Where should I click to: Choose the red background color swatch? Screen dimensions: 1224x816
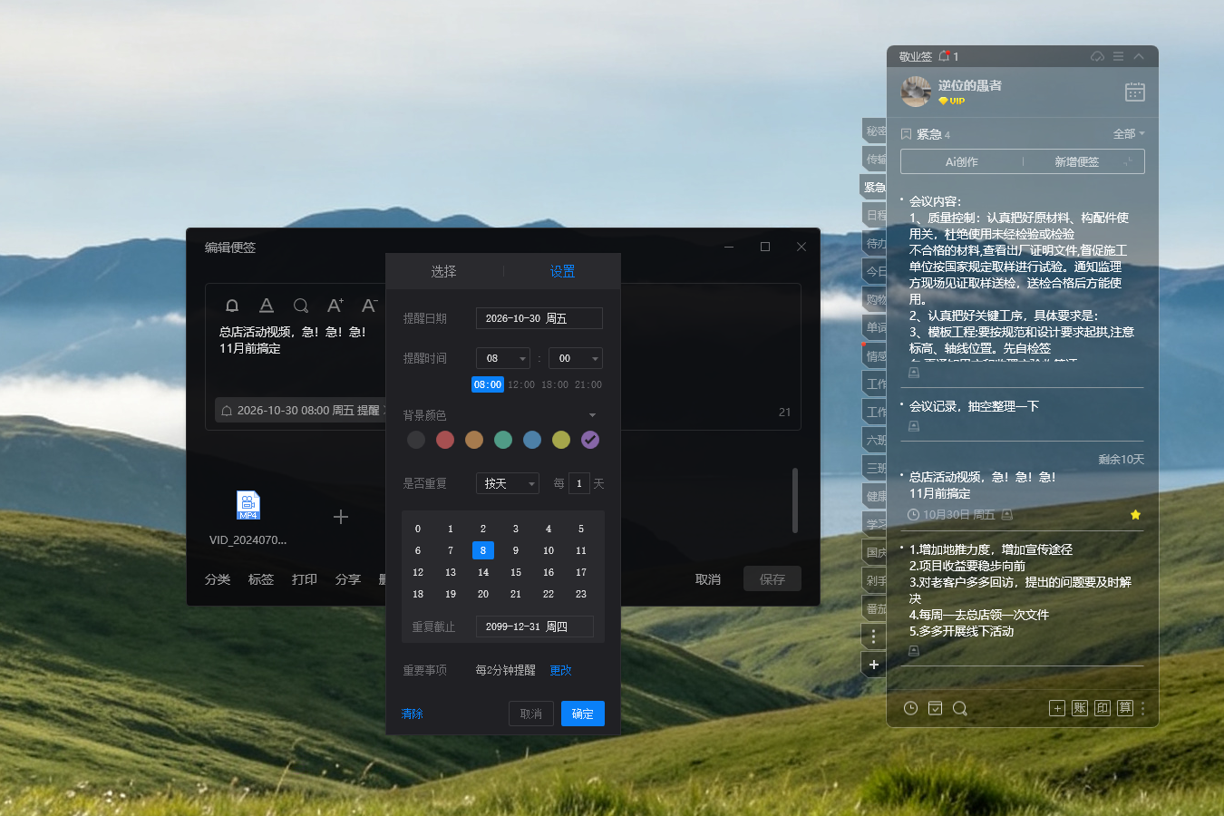[445, 440]
